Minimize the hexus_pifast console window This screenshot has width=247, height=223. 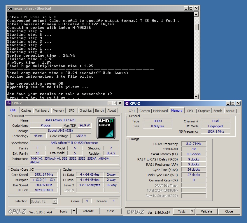(x=186, y=8)
